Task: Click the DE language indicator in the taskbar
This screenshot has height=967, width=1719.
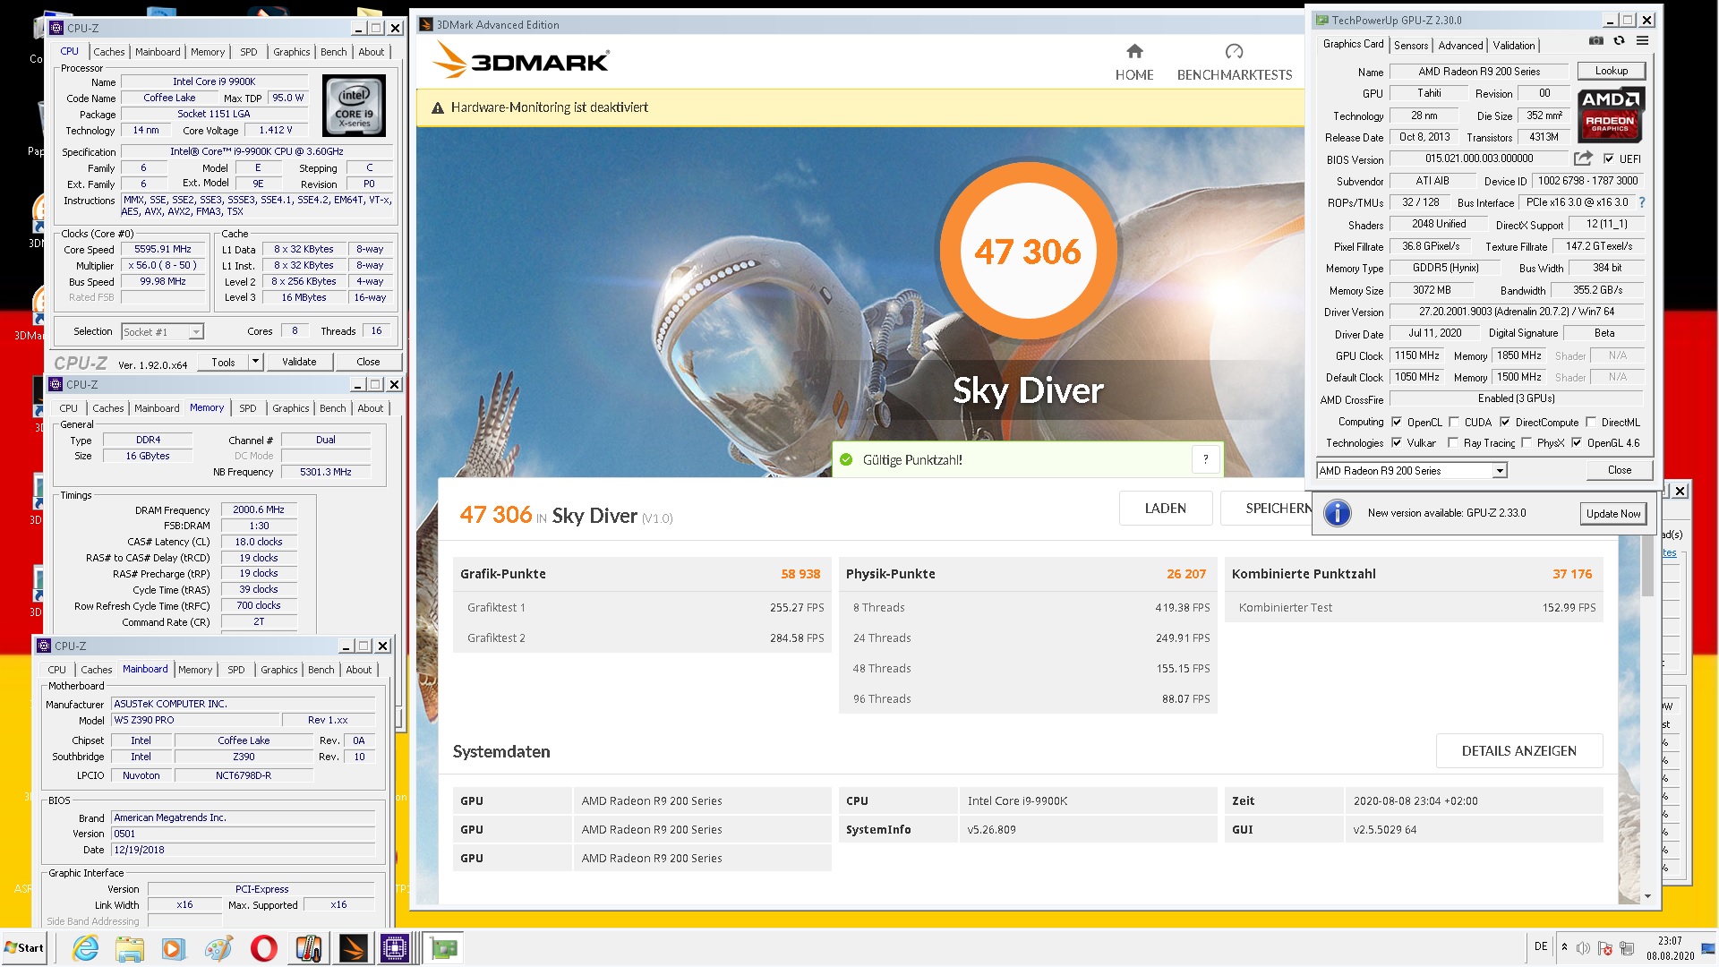Action: click(x=1540, y=946)
